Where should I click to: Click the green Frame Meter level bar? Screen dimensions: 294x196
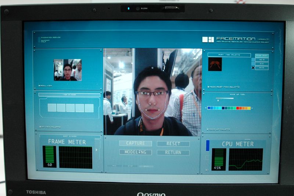click(x=49, y=154)
